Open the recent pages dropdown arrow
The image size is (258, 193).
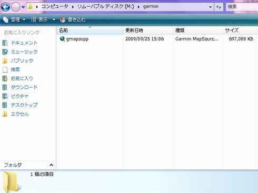23,7
